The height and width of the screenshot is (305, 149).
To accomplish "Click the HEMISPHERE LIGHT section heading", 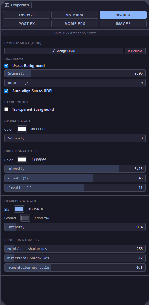I will (x=20, y=201).
